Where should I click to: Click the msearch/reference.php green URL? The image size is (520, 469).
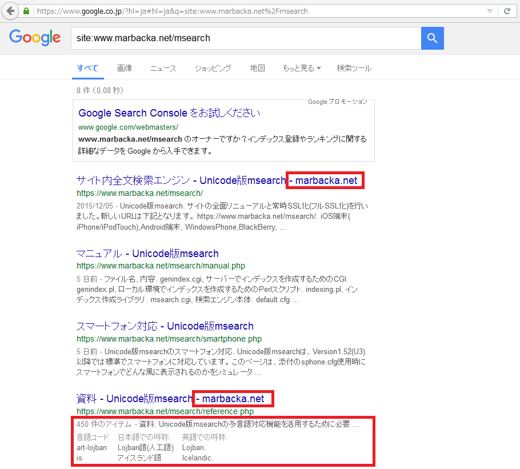pos(165,411)
